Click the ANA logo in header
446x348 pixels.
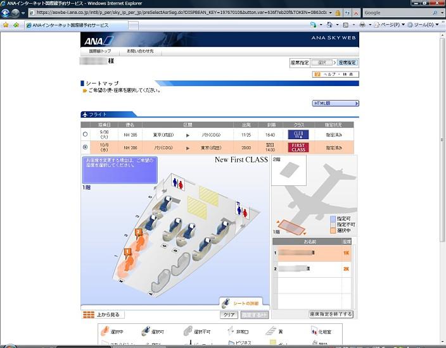tap(98, 41)
